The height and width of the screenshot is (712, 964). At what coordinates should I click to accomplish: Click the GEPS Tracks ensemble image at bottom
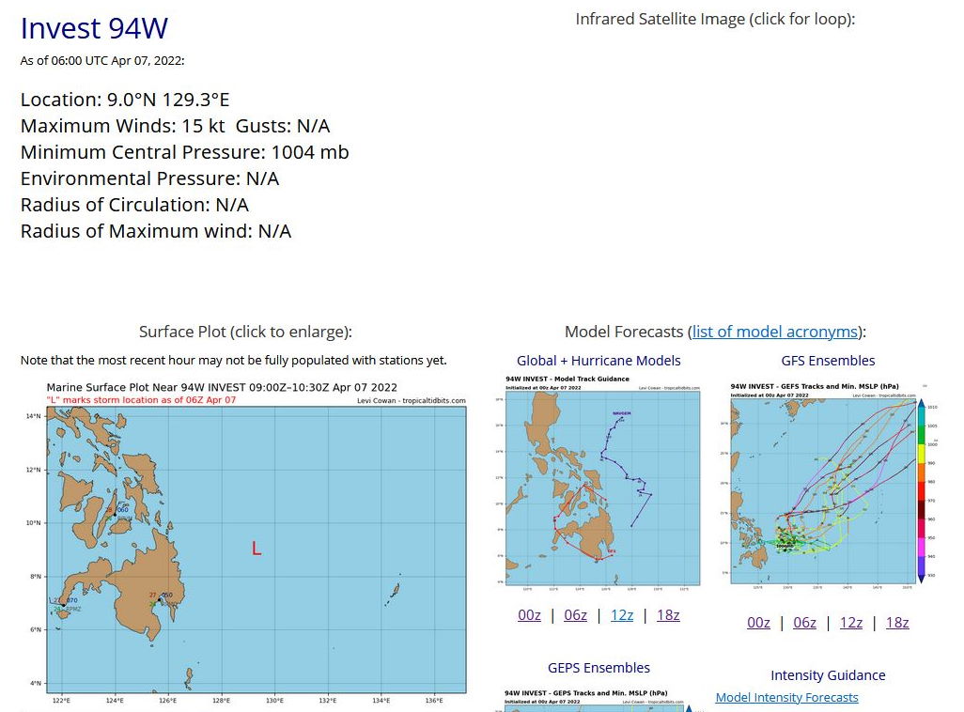(598, 701)
